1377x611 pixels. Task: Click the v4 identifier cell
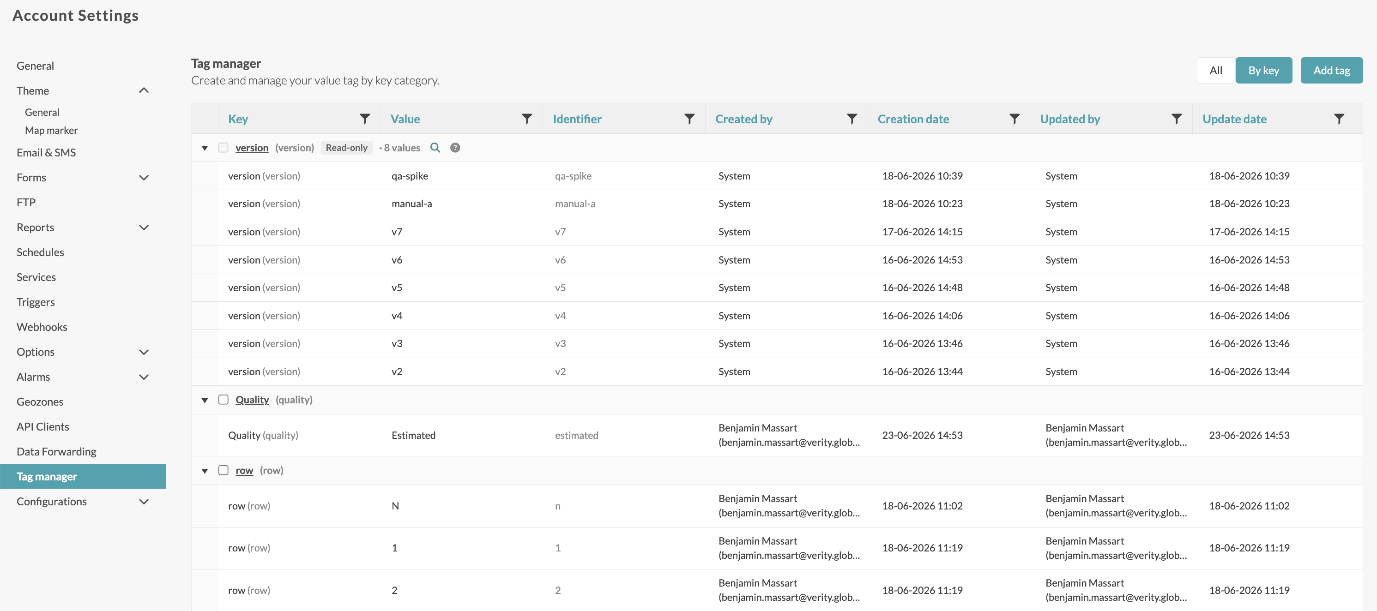[x=560, y=316]
